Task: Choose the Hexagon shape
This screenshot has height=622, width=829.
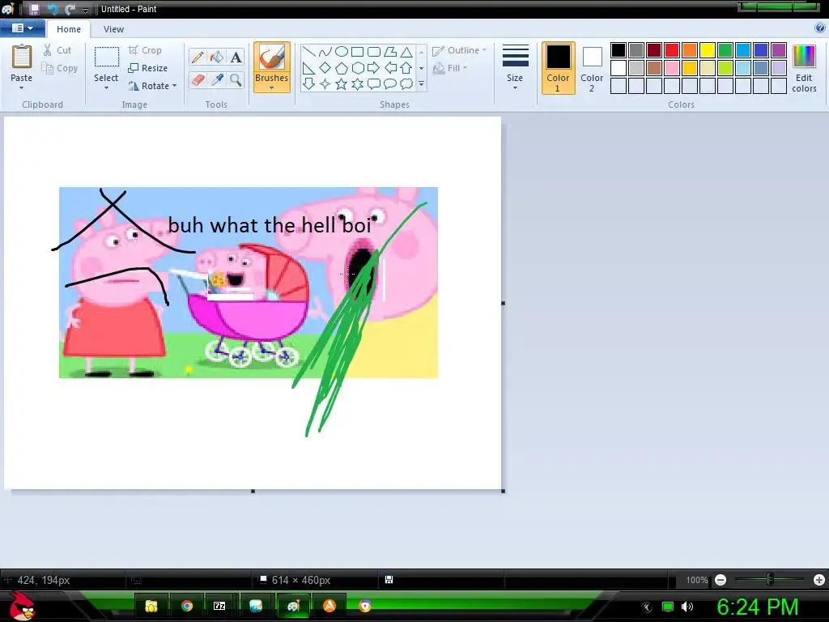Action: (x=357, y=68)
